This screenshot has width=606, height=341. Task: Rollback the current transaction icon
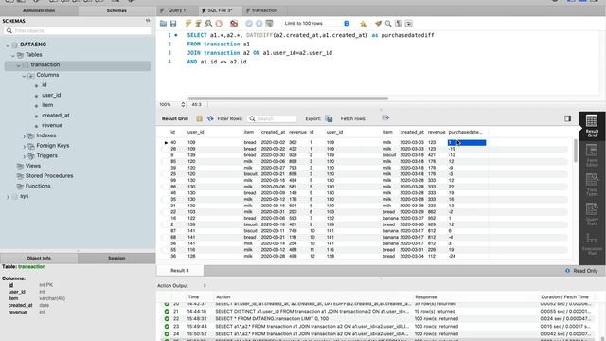click(x=258, y=24)
